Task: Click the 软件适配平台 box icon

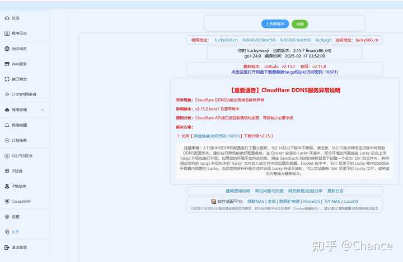Action: click(x=214, y=202)
